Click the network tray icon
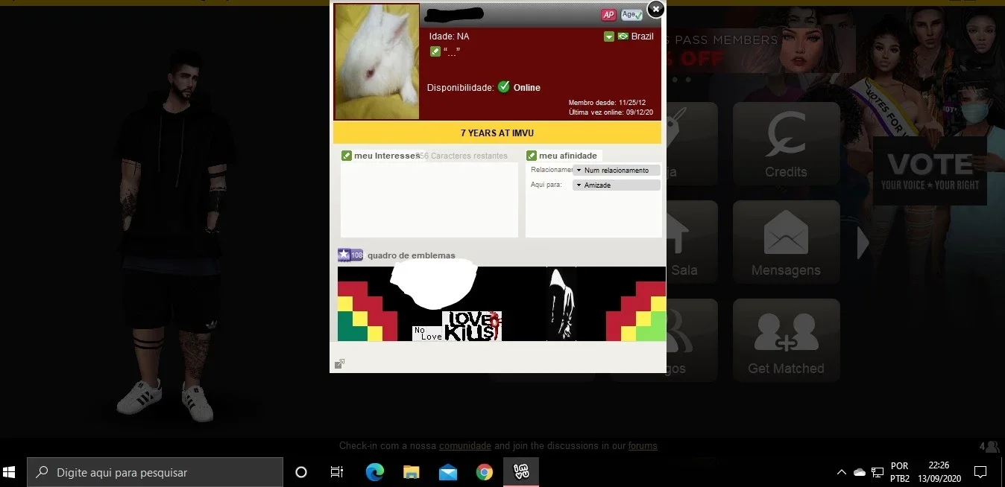 (x=878, y=472)
